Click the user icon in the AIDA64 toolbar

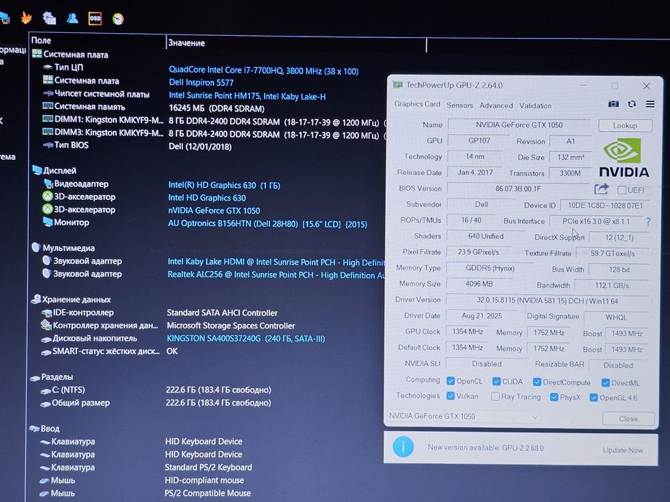pyautogui.click(x=73, y=18)
